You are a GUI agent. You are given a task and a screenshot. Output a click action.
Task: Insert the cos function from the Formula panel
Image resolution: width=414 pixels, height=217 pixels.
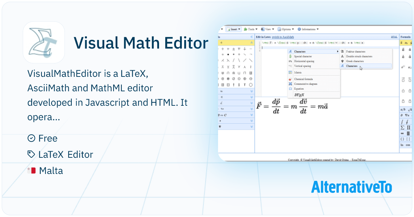(x=409, y=145)
